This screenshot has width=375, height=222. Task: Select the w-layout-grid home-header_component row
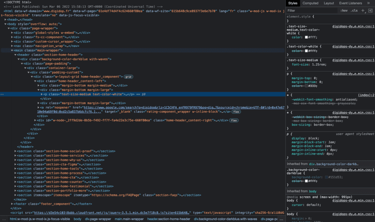pos(143,77)
